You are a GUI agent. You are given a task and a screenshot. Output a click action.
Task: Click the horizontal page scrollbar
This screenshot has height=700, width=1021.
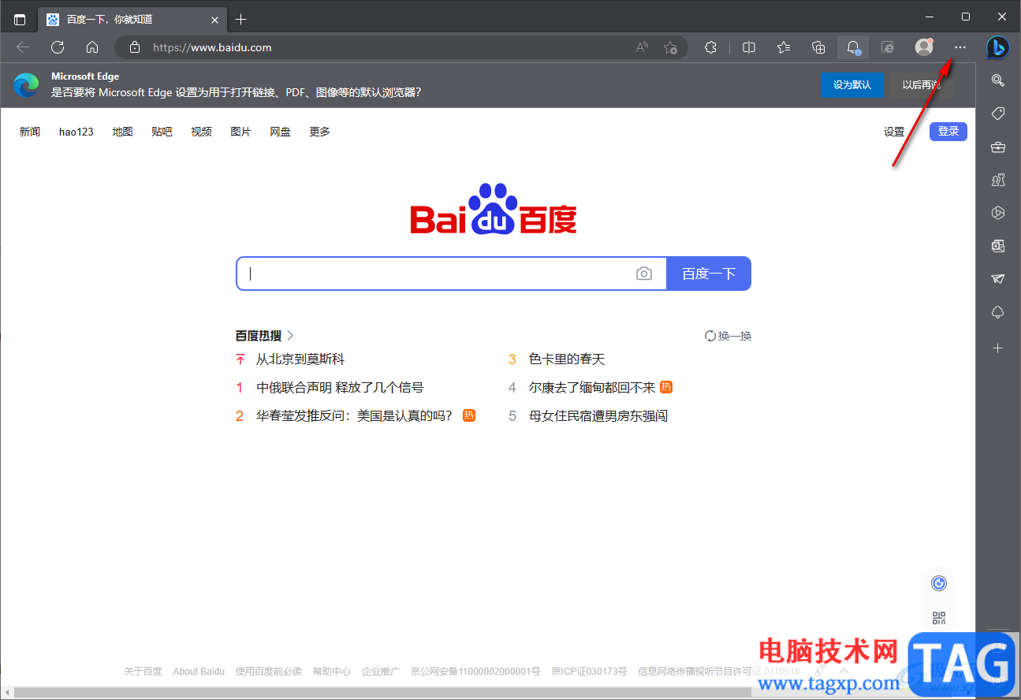point(382,692)
